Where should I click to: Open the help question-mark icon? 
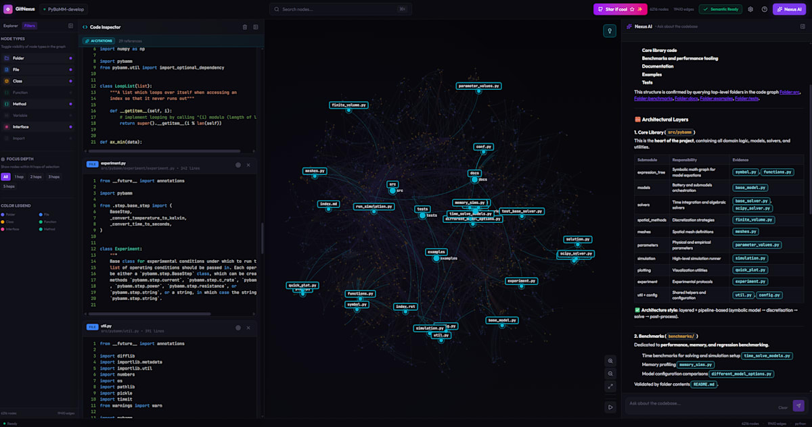(x=765, y=9)
